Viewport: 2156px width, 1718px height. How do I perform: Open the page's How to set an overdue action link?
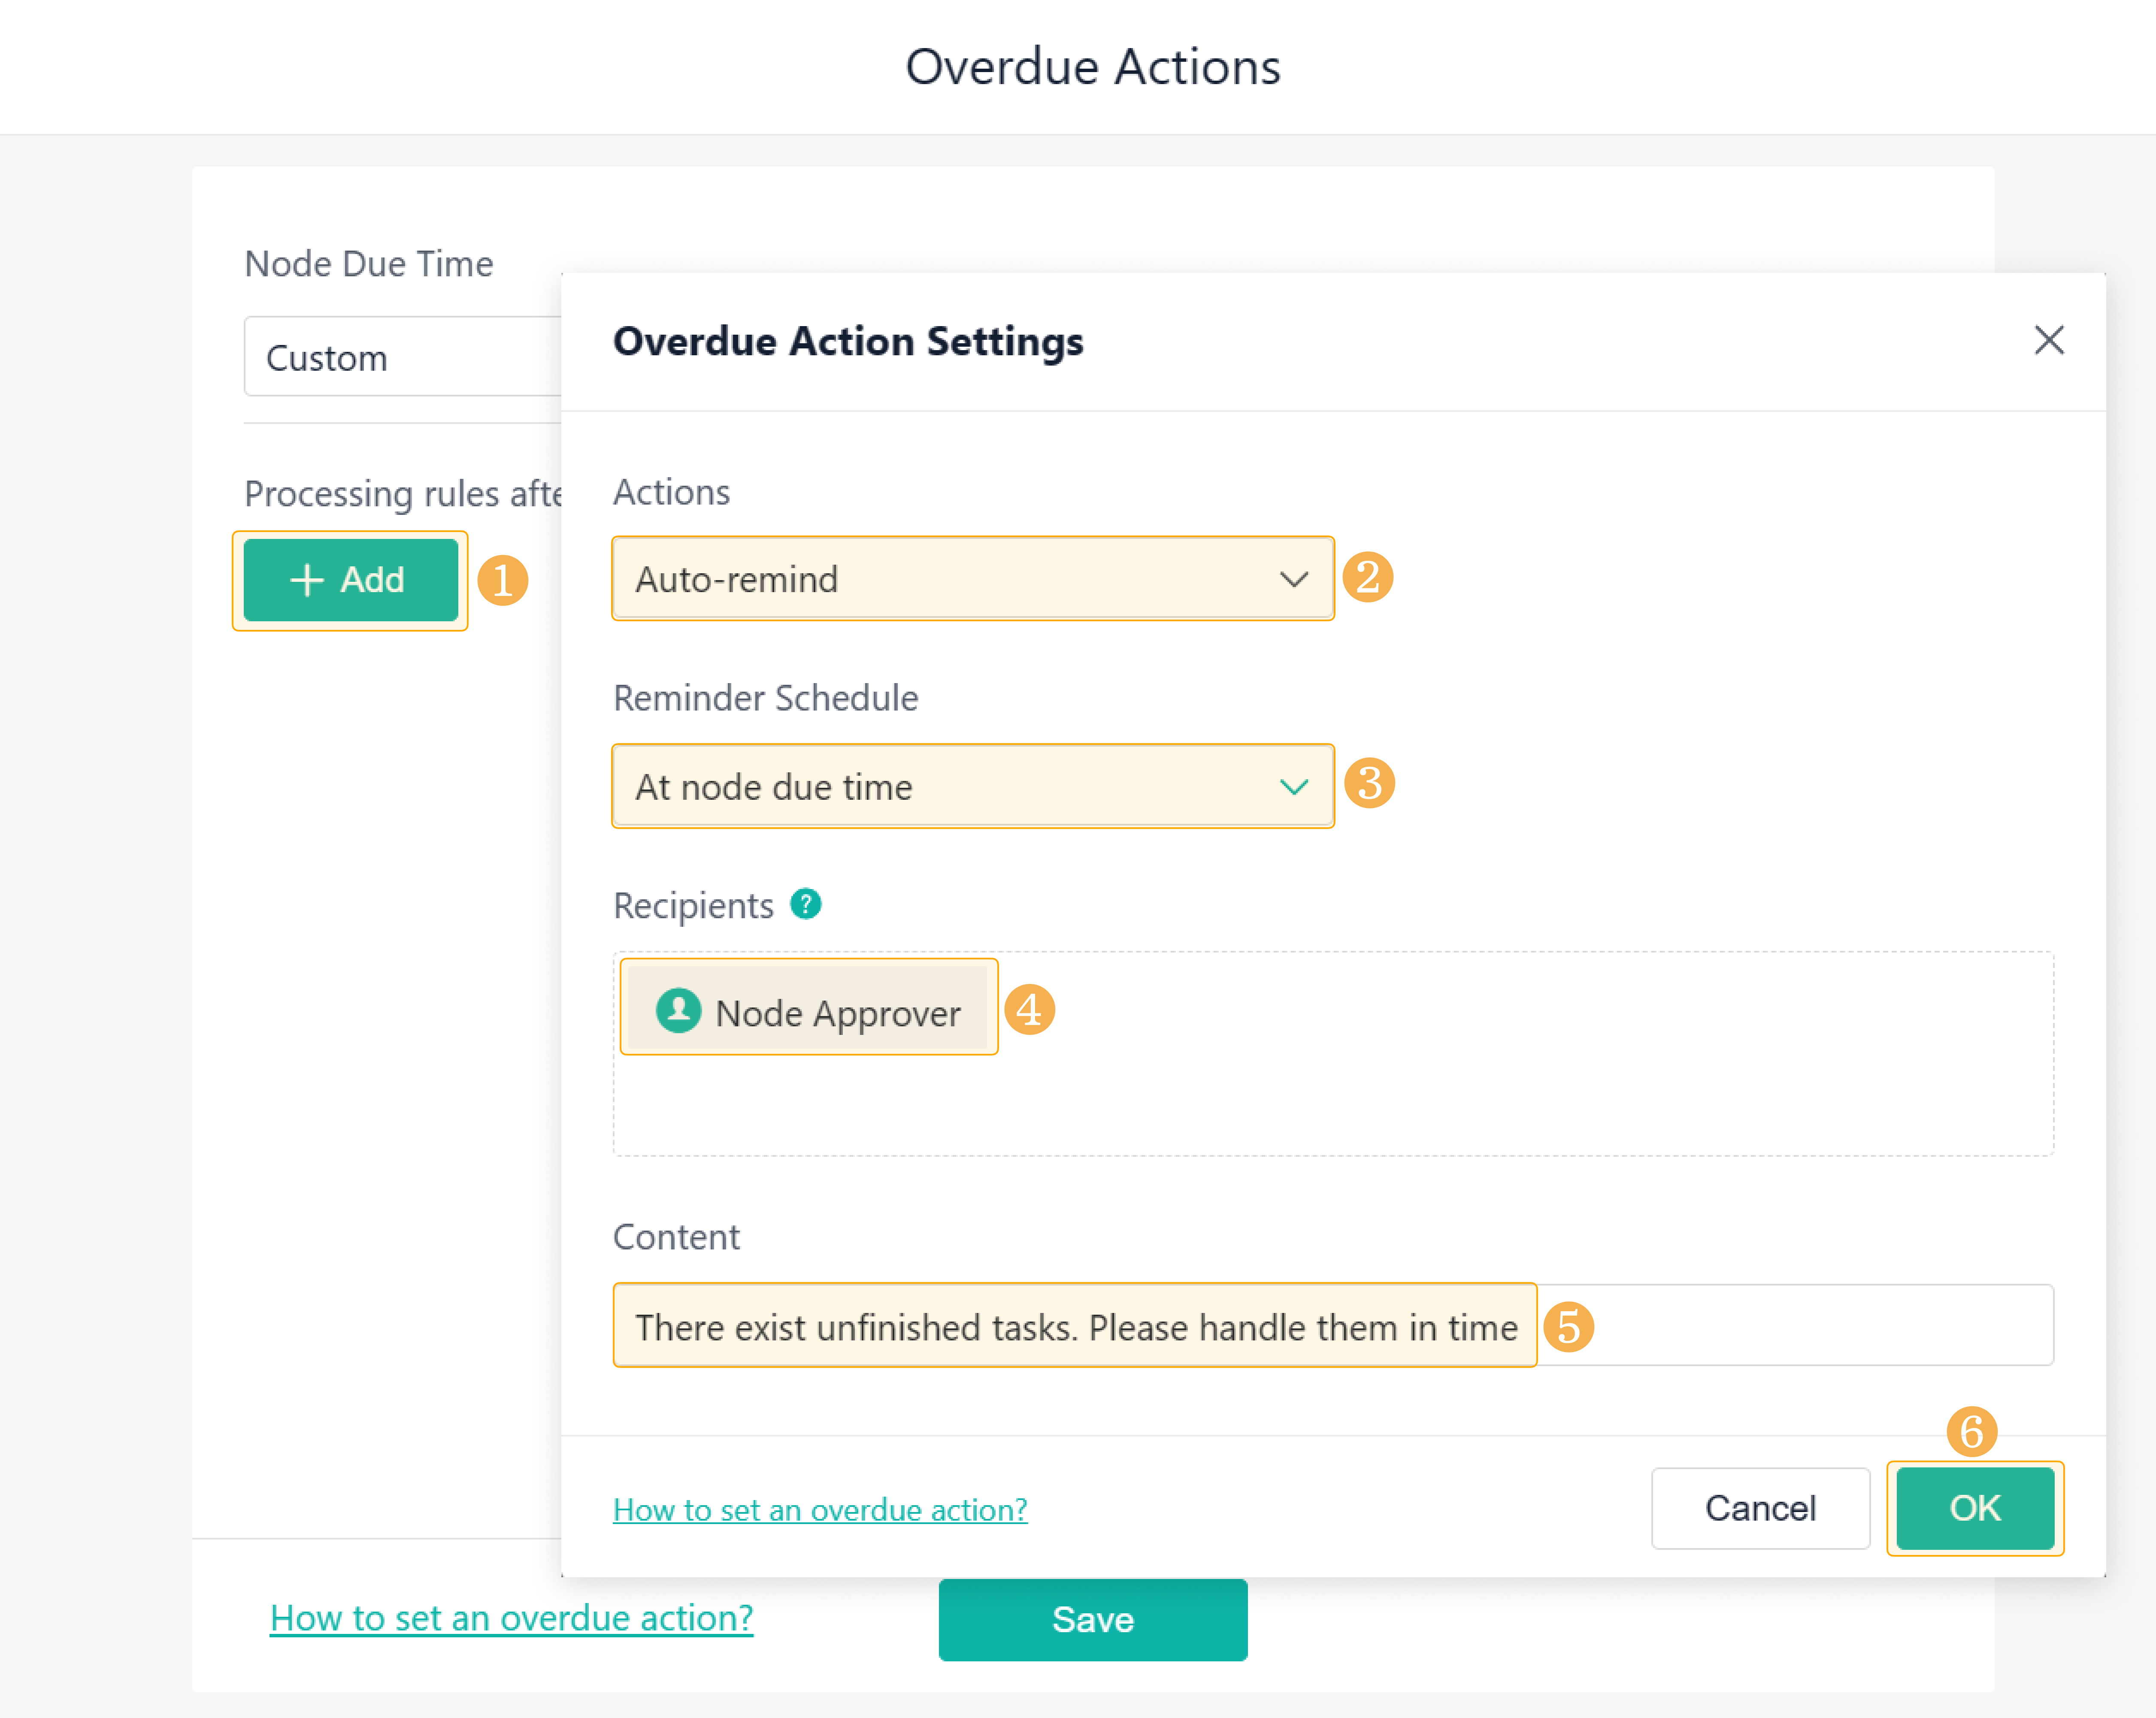512,1618
